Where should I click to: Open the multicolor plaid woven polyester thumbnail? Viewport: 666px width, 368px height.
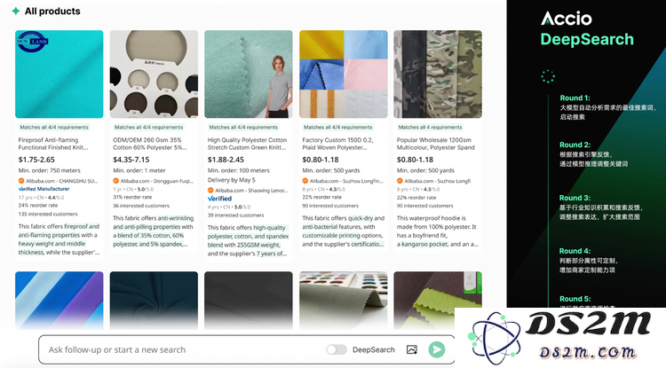343,74
